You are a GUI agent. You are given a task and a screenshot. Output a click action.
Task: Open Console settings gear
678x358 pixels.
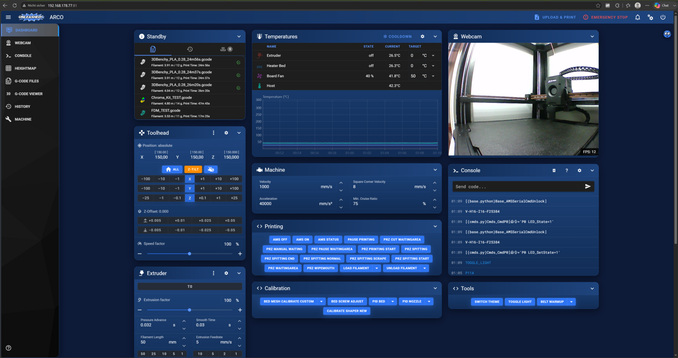(579, 170)
